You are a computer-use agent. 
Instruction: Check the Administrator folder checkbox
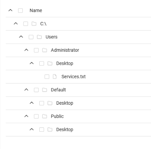36,50
